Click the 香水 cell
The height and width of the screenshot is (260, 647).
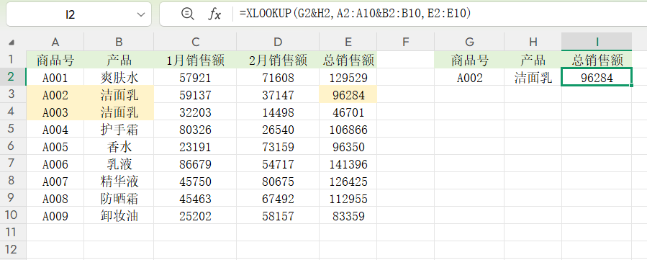(x=119, y=146)
